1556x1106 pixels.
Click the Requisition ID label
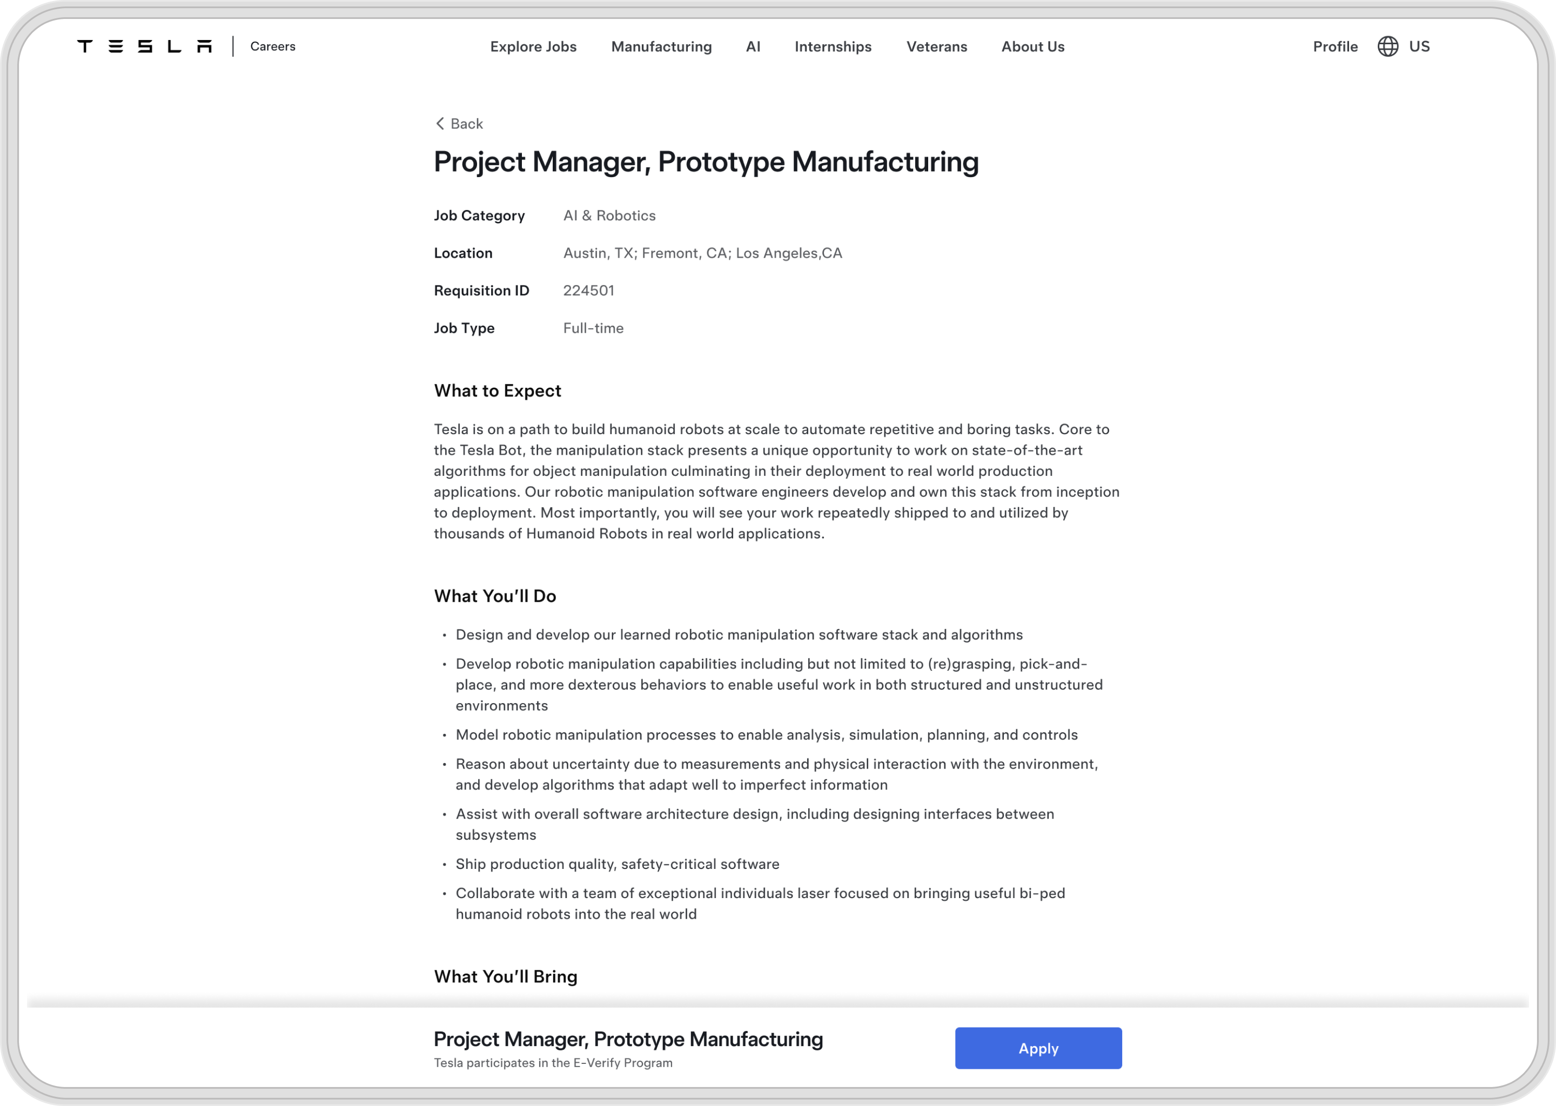click(481, 290)
